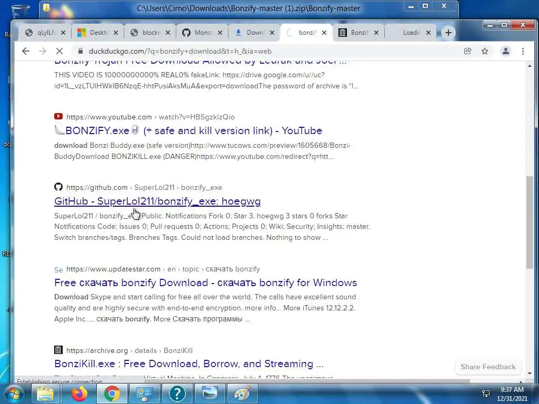Go back with the browser back arrow
The image size is (539, 404).
pyautogui.click(x=25, y=51)
